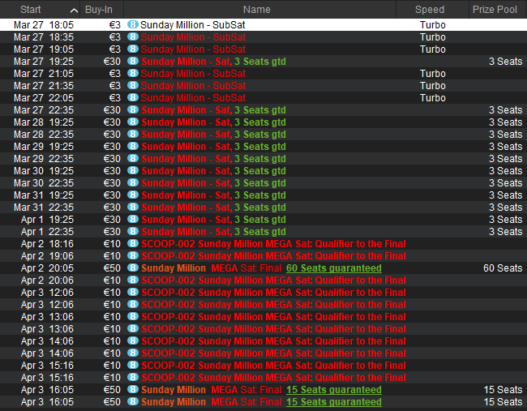The width and height of the screenshot is (527, 411).
Task: Select SCOOP-002 MEGA Sat Qualifier at Apr 2 18:16
Action: point(273,244)
